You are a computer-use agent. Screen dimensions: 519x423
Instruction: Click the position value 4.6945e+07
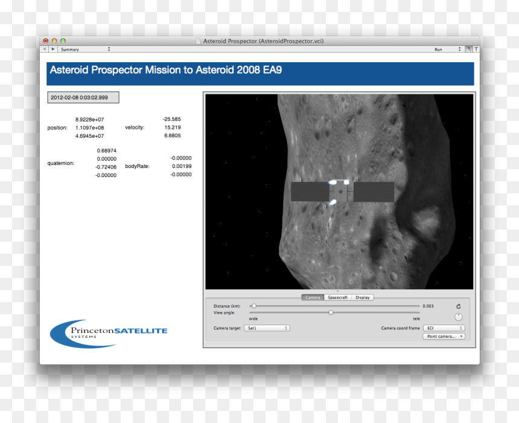(x=90, y=136)
